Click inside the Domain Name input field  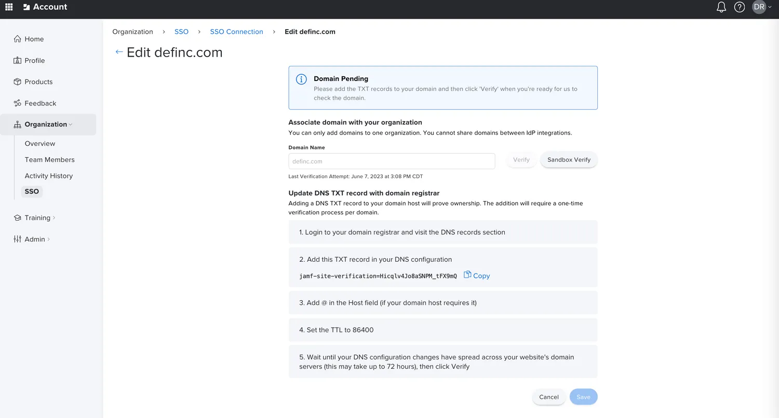(392, 161)
